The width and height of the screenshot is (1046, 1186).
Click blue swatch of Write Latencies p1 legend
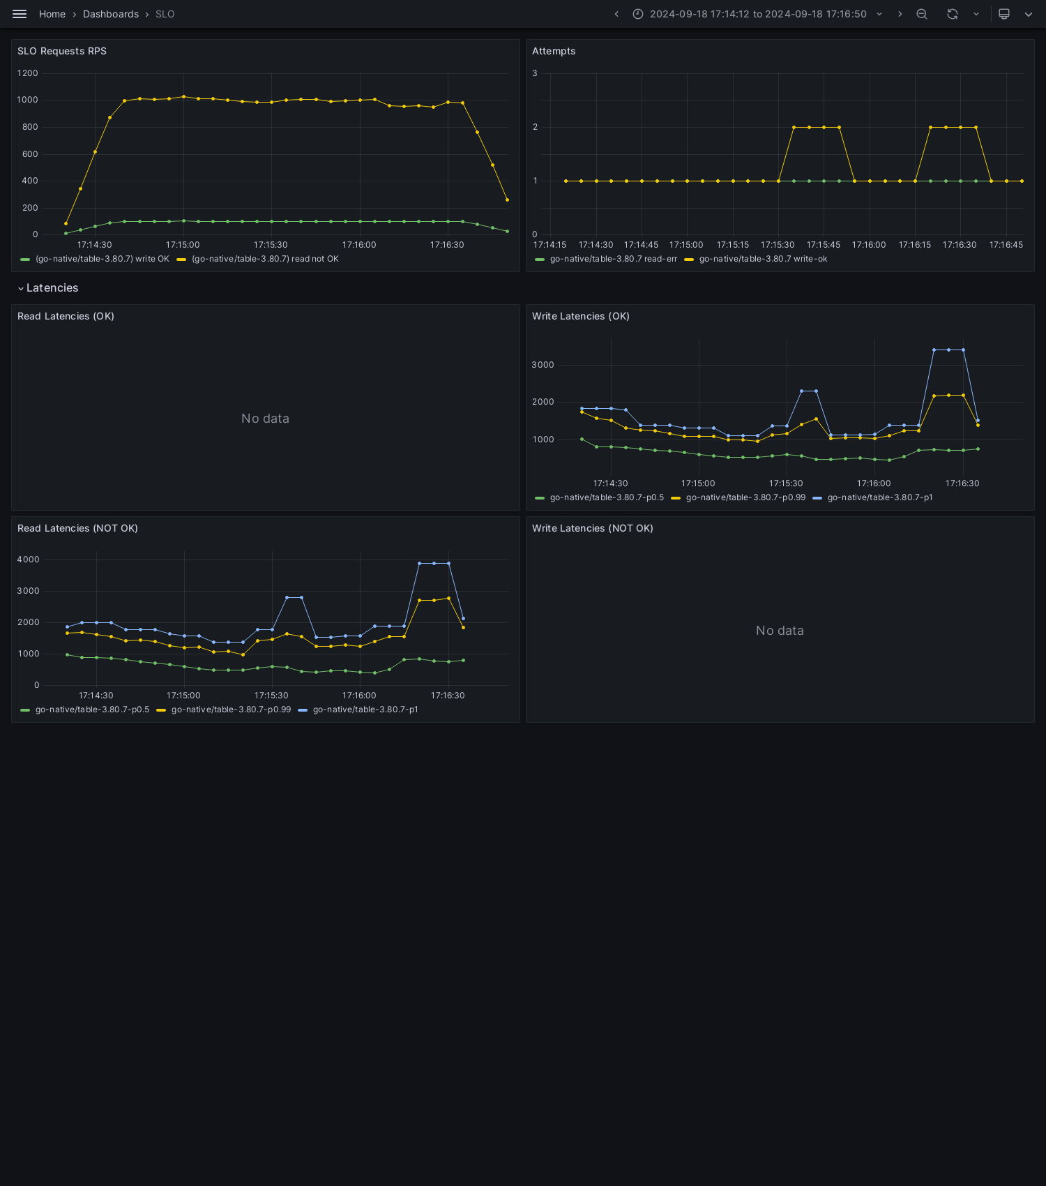coord(817,498)
